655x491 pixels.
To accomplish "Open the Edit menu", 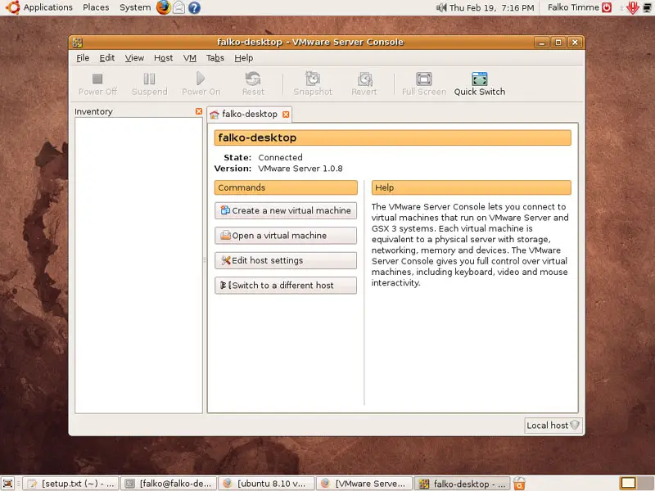I will [x=107, y=58].
